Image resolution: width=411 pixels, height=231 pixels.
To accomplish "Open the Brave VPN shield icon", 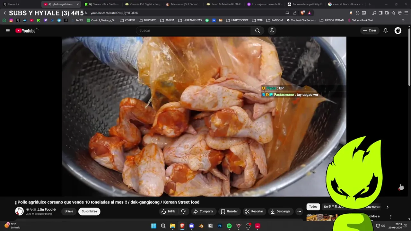I will click(x=400, y=13).
